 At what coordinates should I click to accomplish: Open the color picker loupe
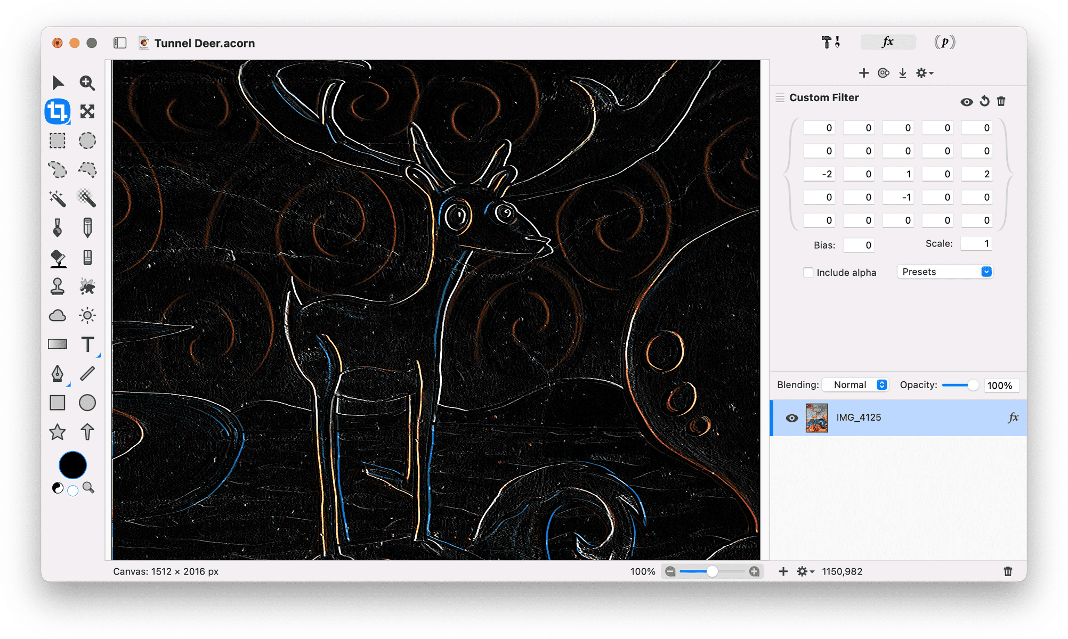[x=88, y=487]
